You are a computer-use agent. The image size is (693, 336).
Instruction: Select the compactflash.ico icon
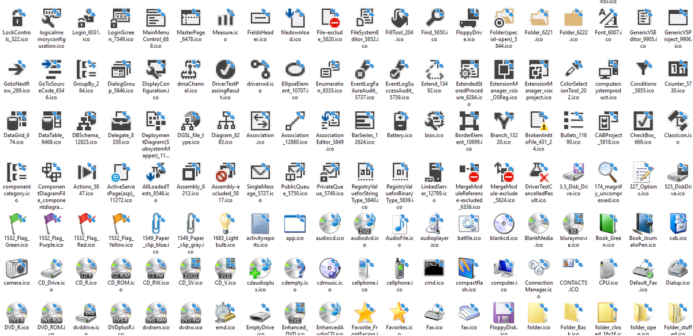468,267
